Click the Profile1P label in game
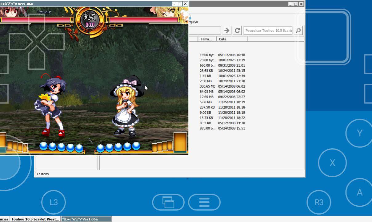The width and height of the screenshot is (372, 222). point(44,12)
